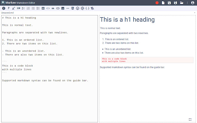Click 'This is normal text.' in preview
The height and width of the screenshot is (123, 197).
[x=110, y=28]
